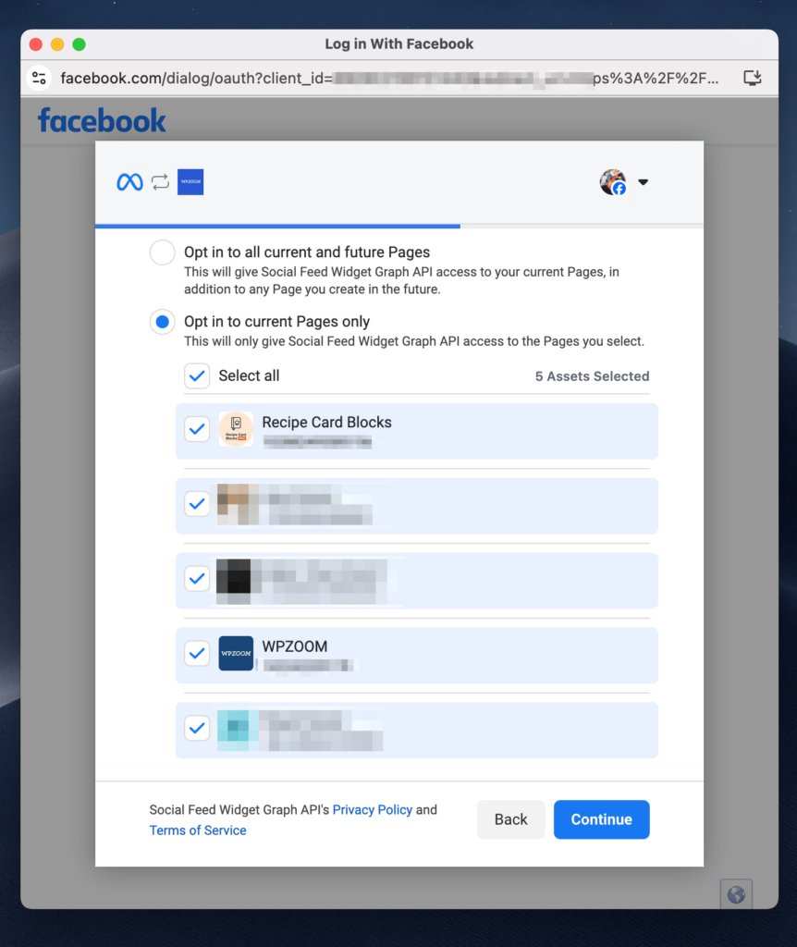Click the 'WPZOOM' page name text
This screenshot has width=797, height=947.
click(x=295, y=646)
